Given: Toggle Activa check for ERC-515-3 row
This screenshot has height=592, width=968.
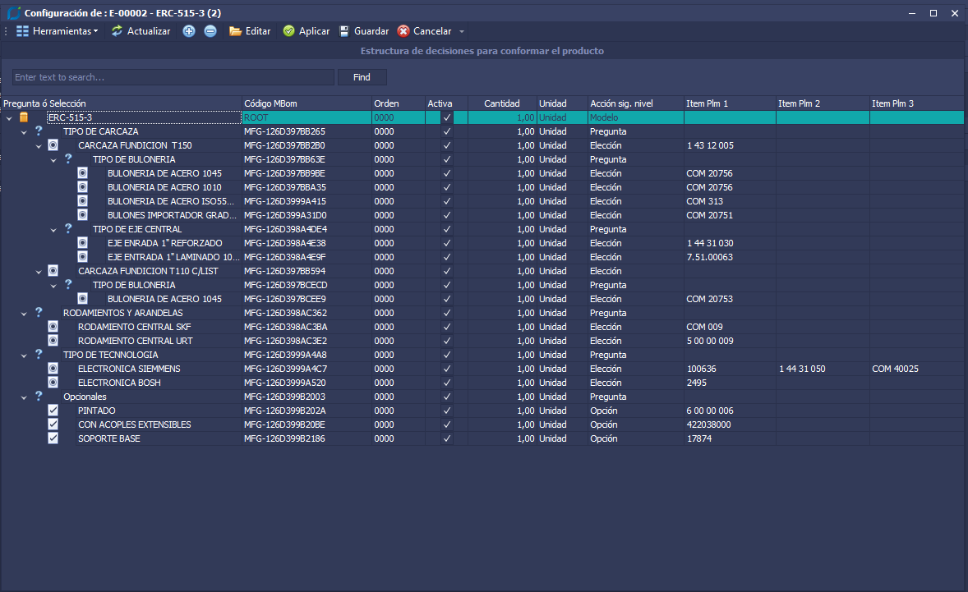Looking at the screenshot, I should [x=447, y=117].
